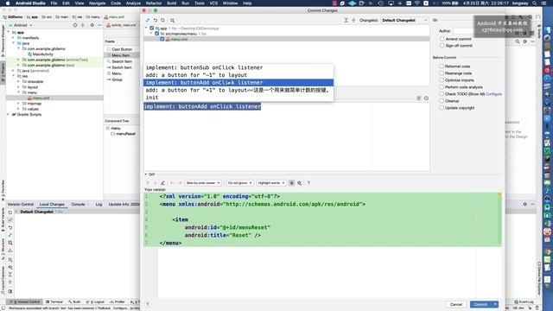
Task: Click the refresh icon in Local Changes sidebar
Action: [10, 213]
